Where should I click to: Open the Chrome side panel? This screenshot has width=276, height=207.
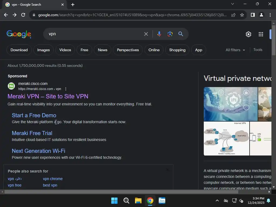click(253, 15)
